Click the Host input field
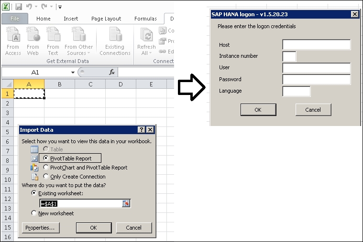 coord(317,44)
